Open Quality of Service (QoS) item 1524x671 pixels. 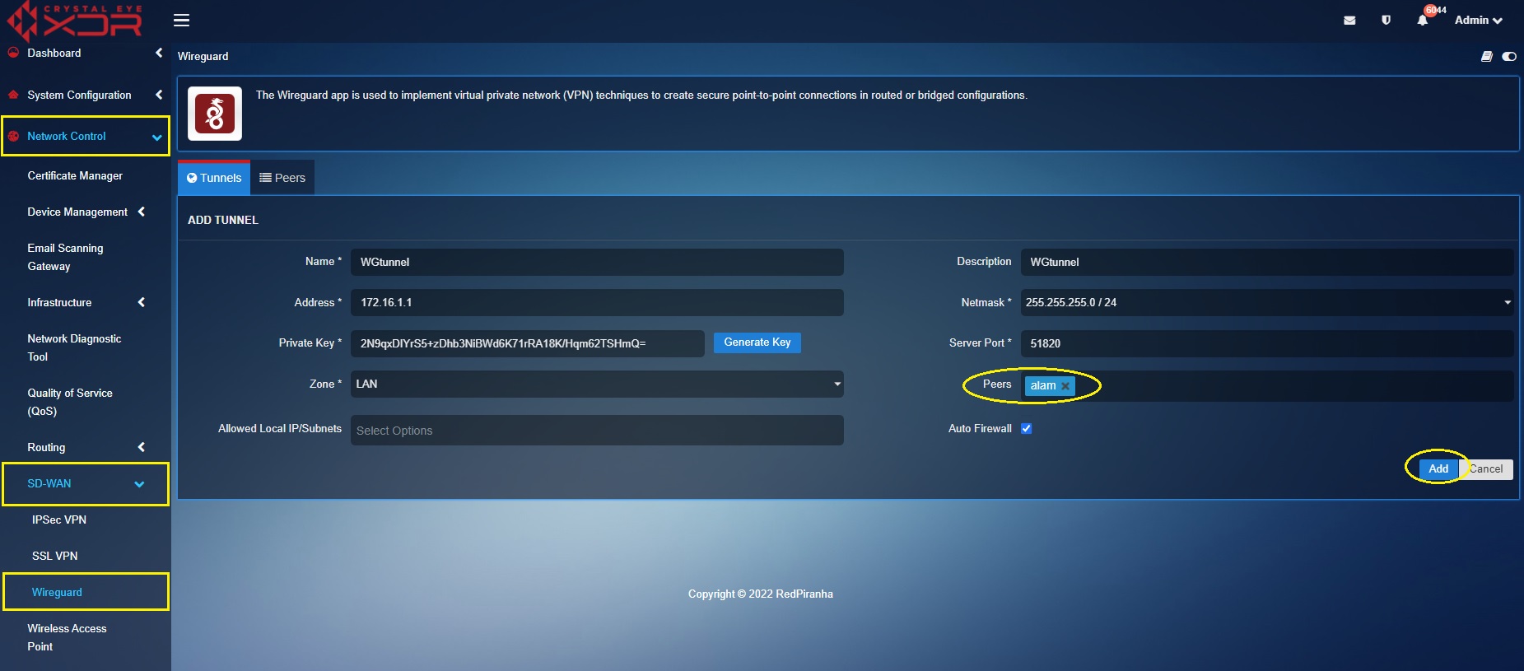pos(70,402)
